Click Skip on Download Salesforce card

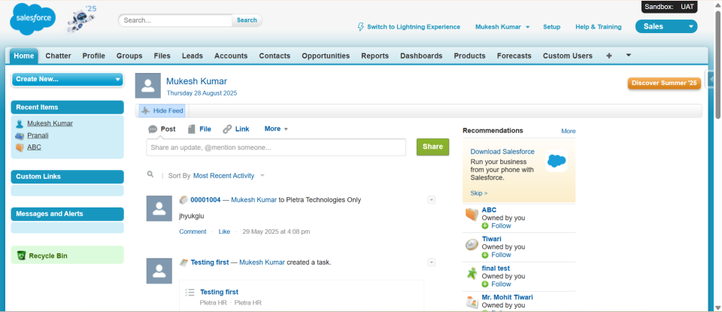pos(479,193)
